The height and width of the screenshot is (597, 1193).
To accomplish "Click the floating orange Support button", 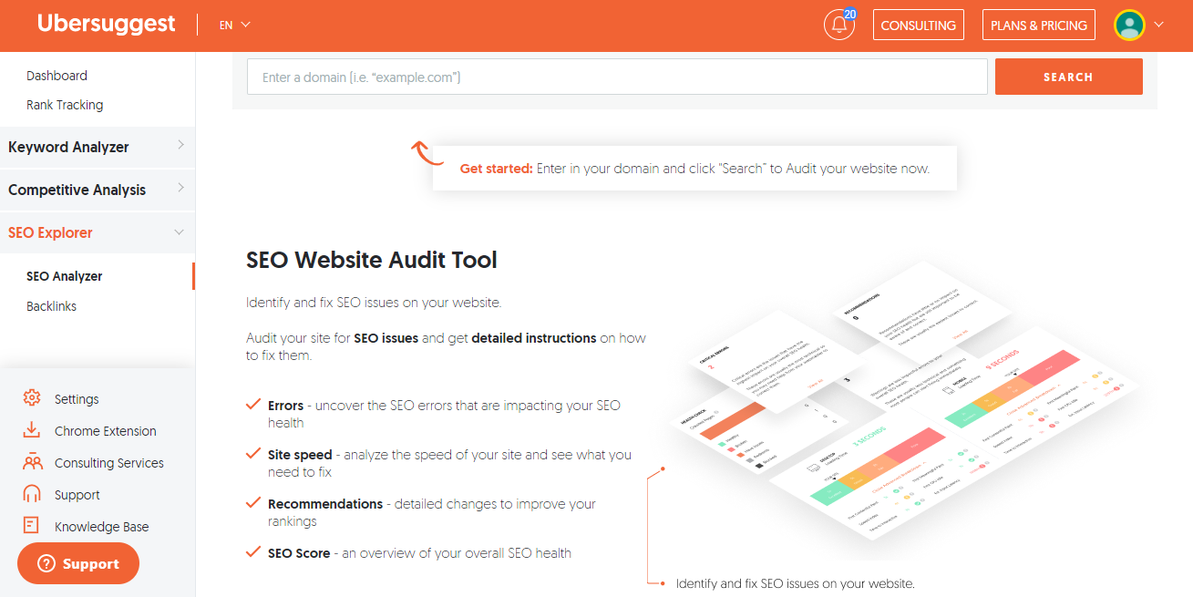I will [x=78, y=564].
